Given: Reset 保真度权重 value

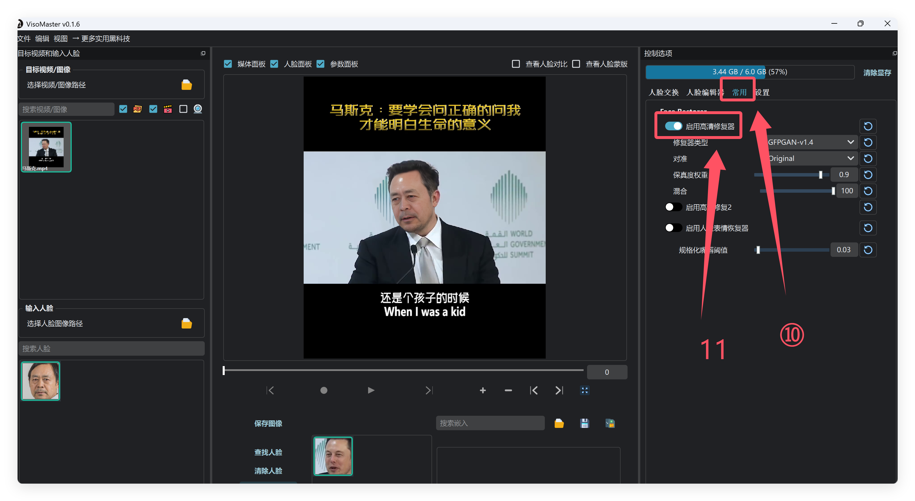Looking at the screenshot, I should 868,175.
